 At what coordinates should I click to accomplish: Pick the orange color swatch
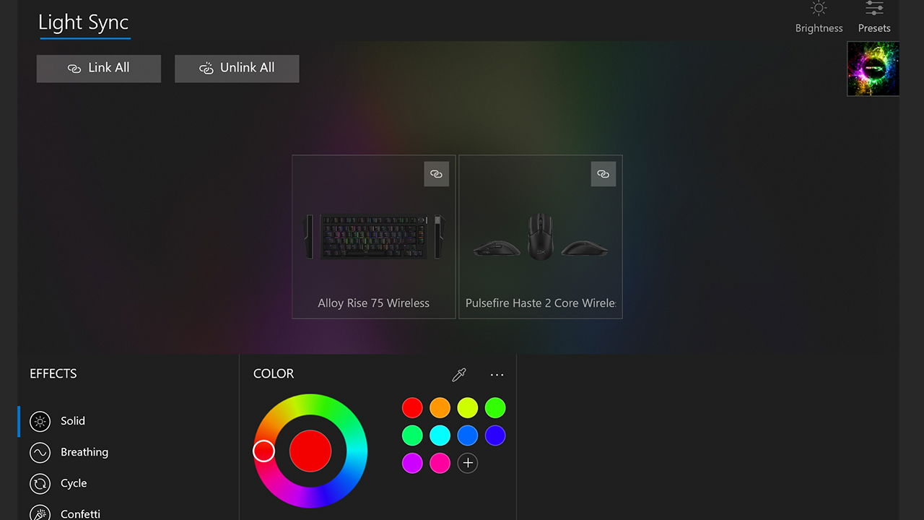[x=440, y=408]
